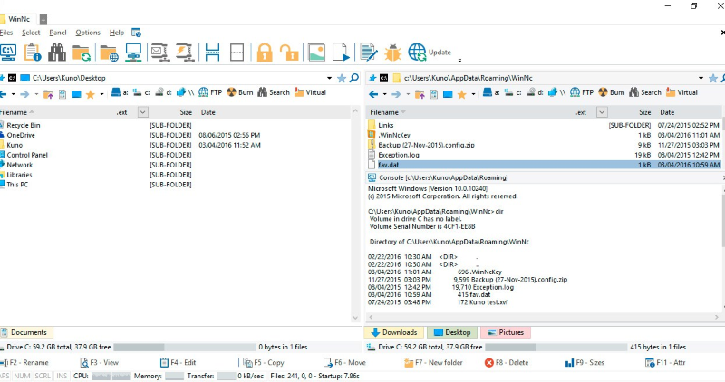Click the right panel Virtual button
The height and width of the screenshot is (382, 725).
(x=681, y=92)
